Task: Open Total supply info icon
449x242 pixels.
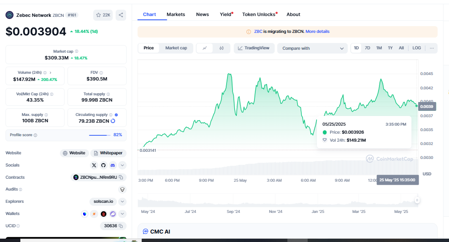Action: click(x=108, y=94)
